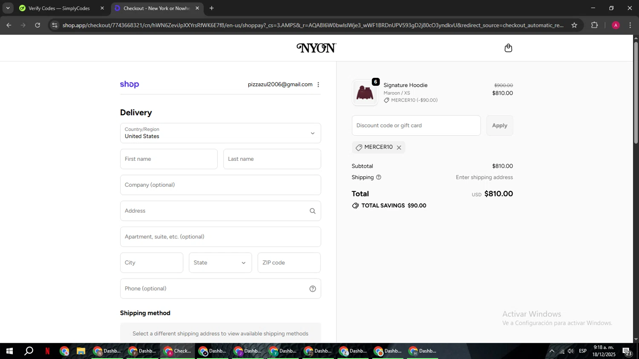Switch to the Checkout - New York or Nowhere tab
This screenshot has height=359, width=639.
coord(156,8)
